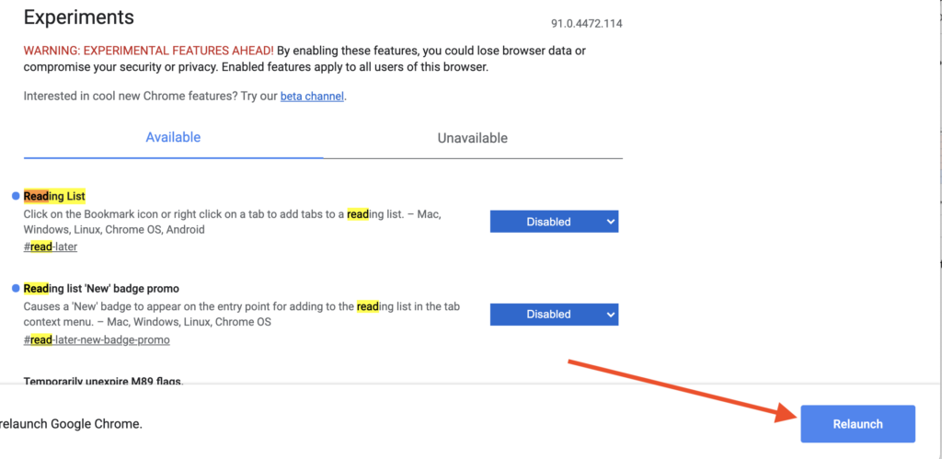Viewport: 942px width, 459px height.
Task: Click the 'New' badge promo description text
Action: pos(232,315)
